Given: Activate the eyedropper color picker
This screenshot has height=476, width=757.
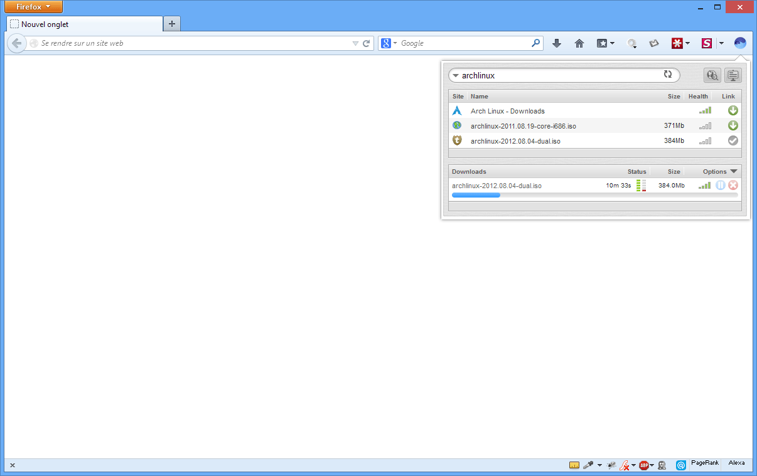Looking at the screenshot, I should [588, 465].
